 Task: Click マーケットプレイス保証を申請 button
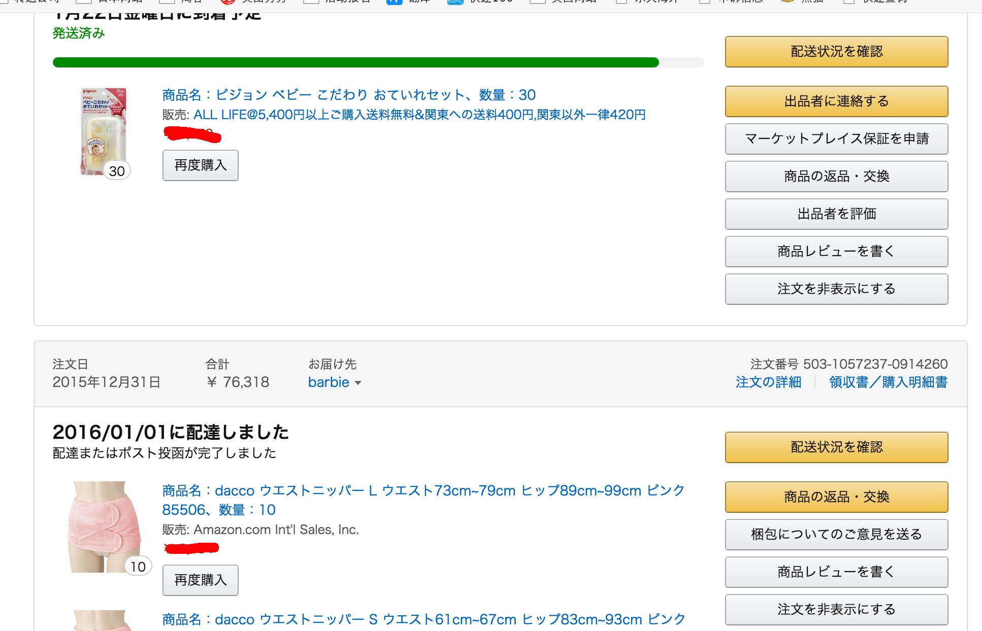[x=836, y=139]
